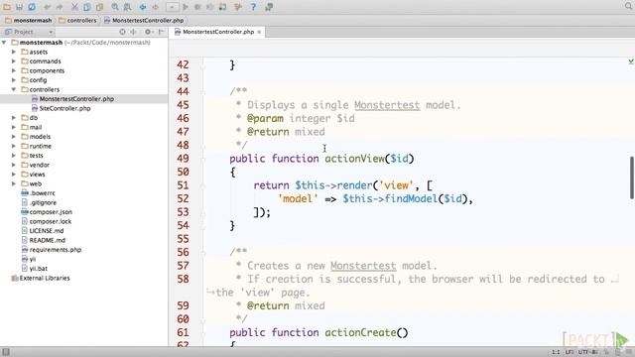
Task: Click the monstermash breadcrumb
Action: point(29,20)
